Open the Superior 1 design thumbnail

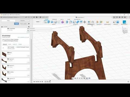tap(4, 61)
